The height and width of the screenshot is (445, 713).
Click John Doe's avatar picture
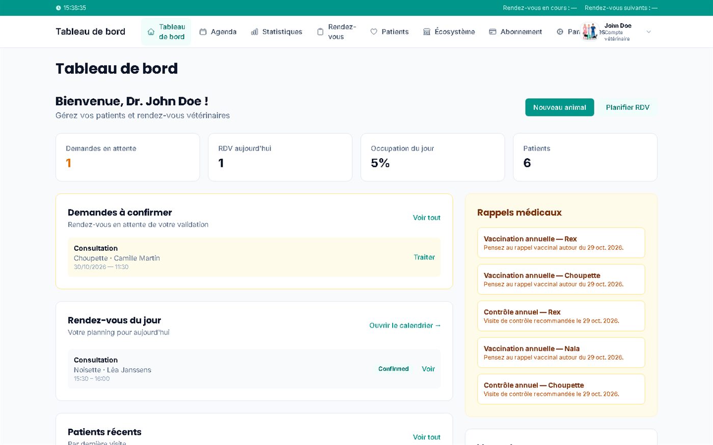click(590, 32)
